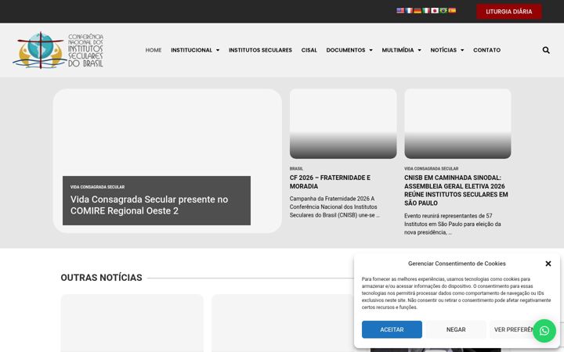The width and height of the screenshot is (564, 352).
Task: Expand the Documentos dropdown arrow
Action: coord(371,50)
